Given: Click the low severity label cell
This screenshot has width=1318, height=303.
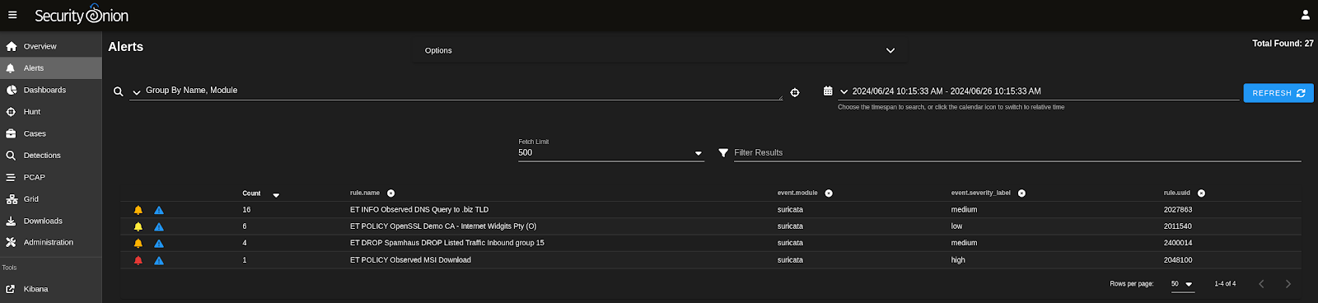Looking at the screenshot, I should 956,226.
